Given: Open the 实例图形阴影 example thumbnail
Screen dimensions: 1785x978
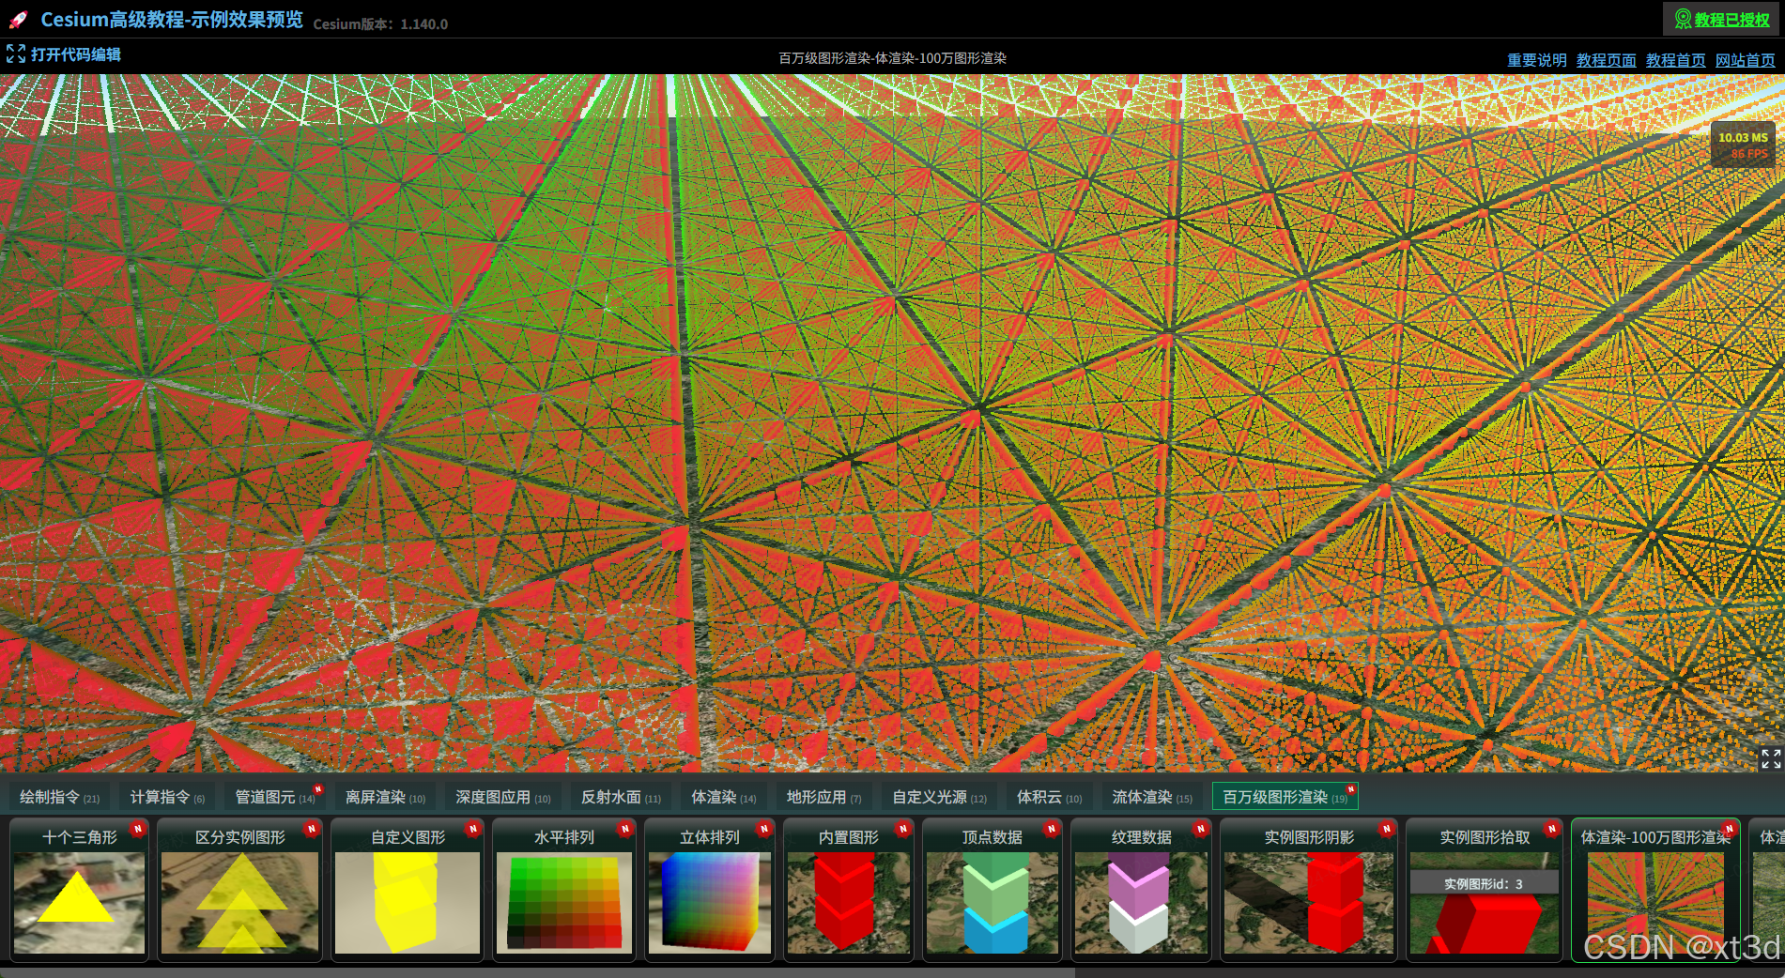Looking at the screenshot, I should [1309, 890].
